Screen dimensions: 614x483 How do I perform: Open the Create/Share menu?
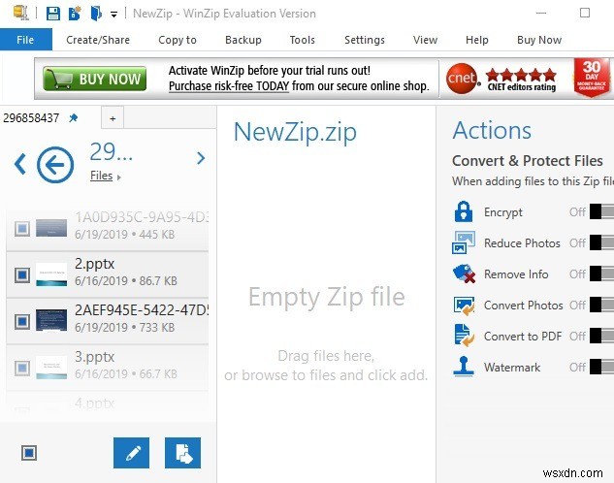(x=98, y=40)
